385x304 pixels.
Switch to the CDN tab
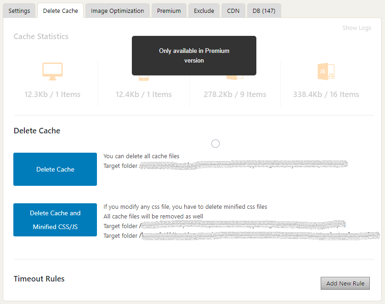[x=233, y=11]
